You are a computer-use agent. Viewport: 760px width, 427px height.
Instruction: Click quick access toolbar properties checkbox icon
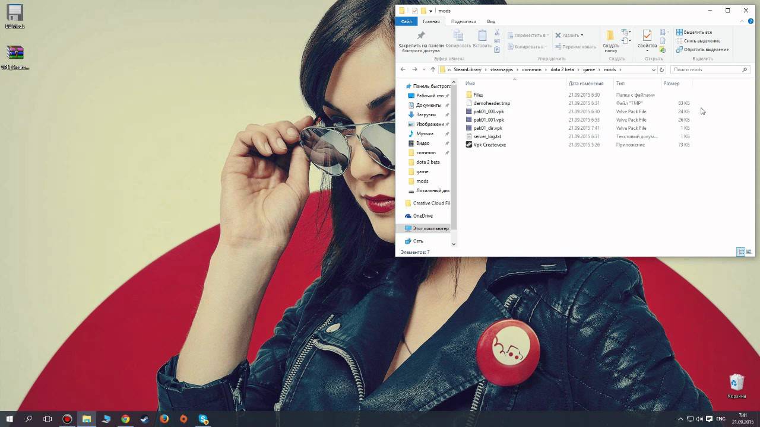pos(414,11)
